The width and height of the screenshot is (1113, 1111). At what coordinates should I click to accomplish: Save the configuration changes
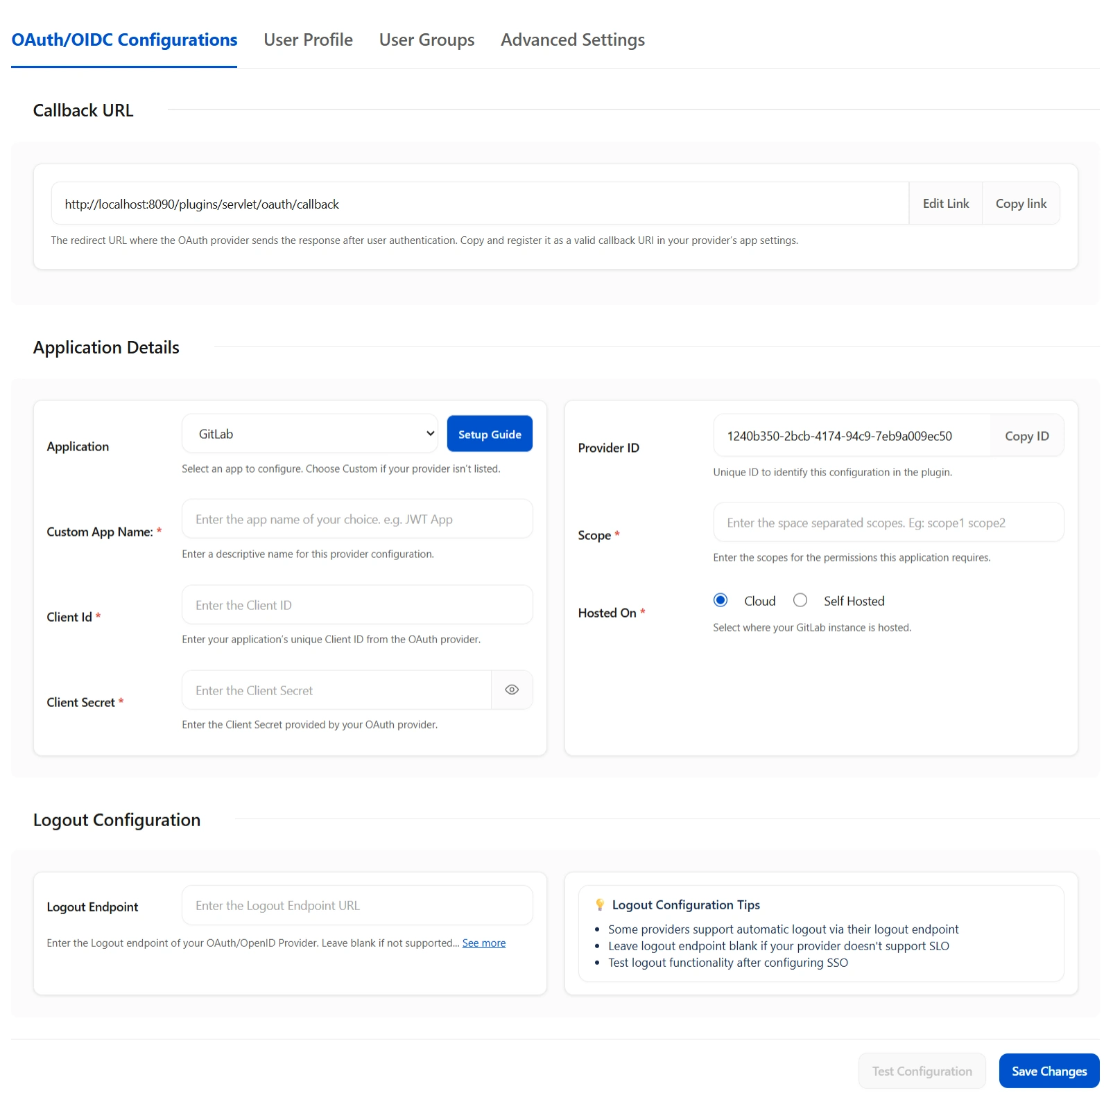point(1049,1070)
